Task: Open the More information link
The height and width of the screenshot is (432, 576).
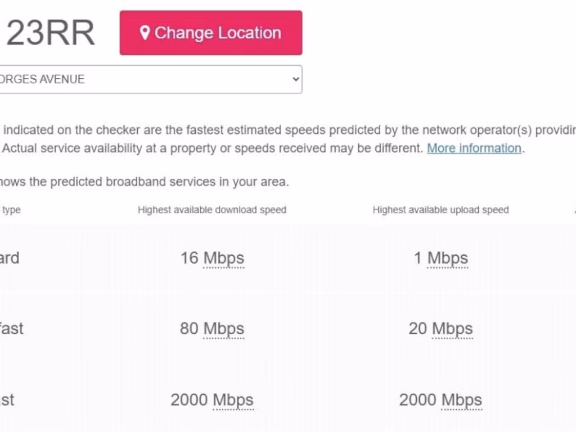Action: click(x=474, y=148)
